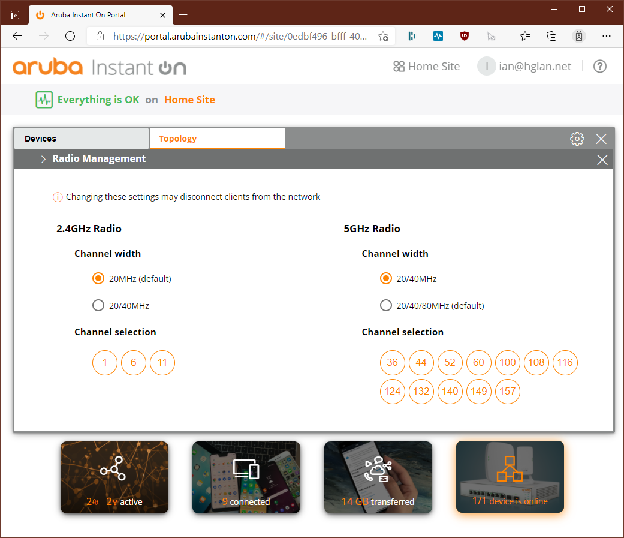Open the settings gear in Devices panel
Image resolution: width=624 pixels, height=538 pixels.
tap(577, 139)
